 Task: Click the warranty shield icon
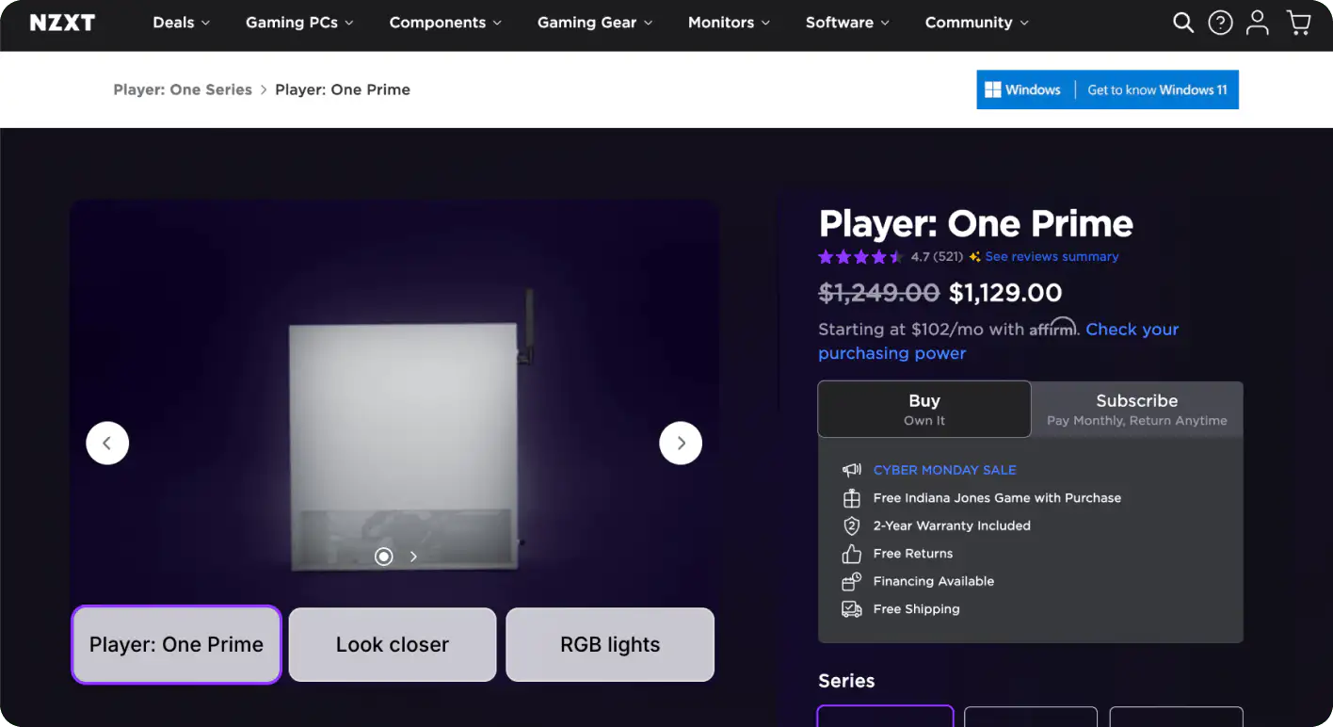coord(851,525)
